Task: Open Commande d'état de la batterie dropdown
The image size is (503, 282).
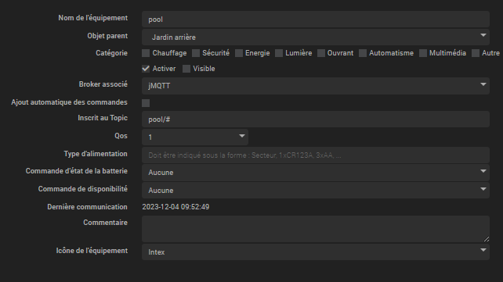Action: pos(316,173)
